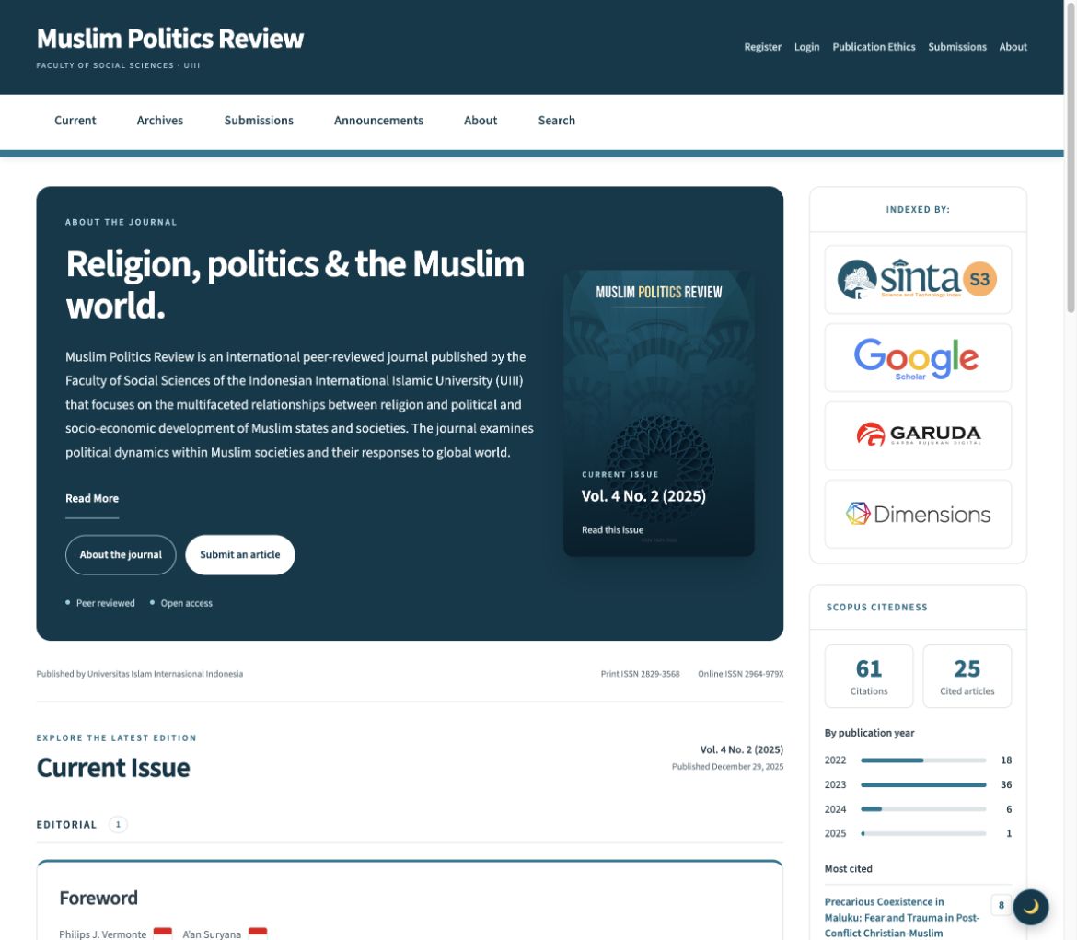
Task: Click the author name A'an Suryana
Action: tap(212, 934)
